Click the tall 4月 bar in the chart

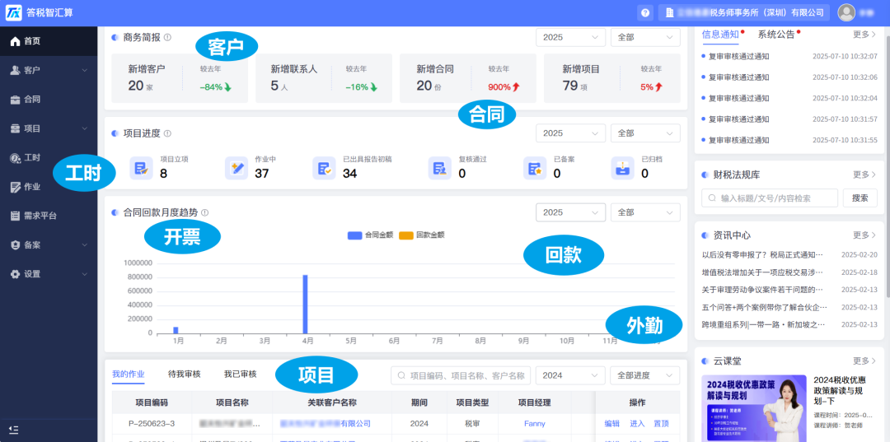(306, 305)
